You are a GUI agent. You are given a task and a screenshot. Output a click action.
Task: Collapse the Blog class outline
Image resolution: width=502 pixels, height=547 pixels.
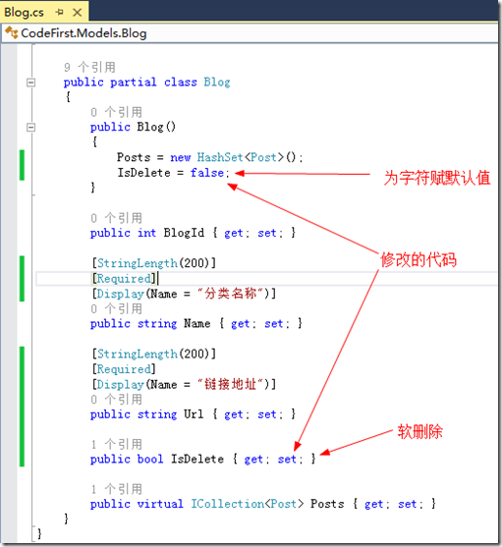[x=31, y=82]
